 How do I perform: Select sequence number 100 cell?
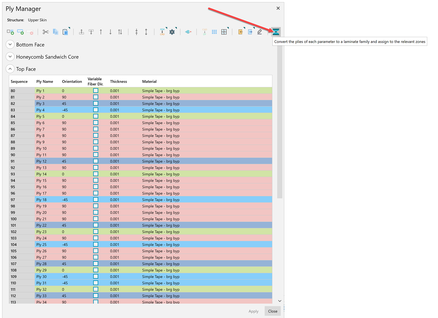[x=22, y=219]
